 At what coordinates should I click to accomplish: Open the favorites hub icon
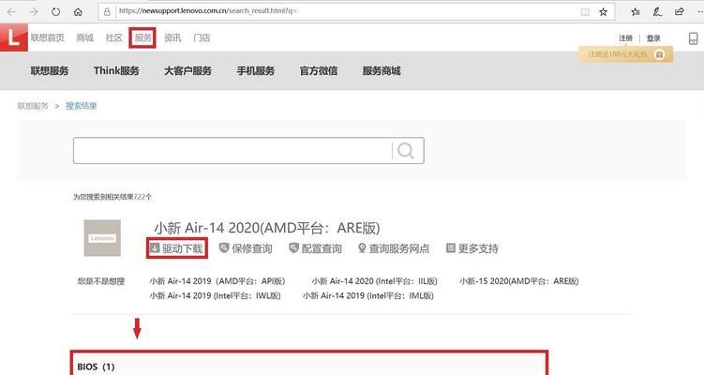click(x=636, y=11)
